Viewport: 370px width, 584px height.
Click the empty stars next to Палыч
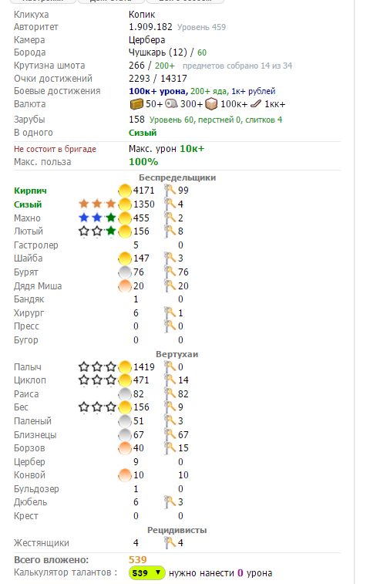(97, 367)
